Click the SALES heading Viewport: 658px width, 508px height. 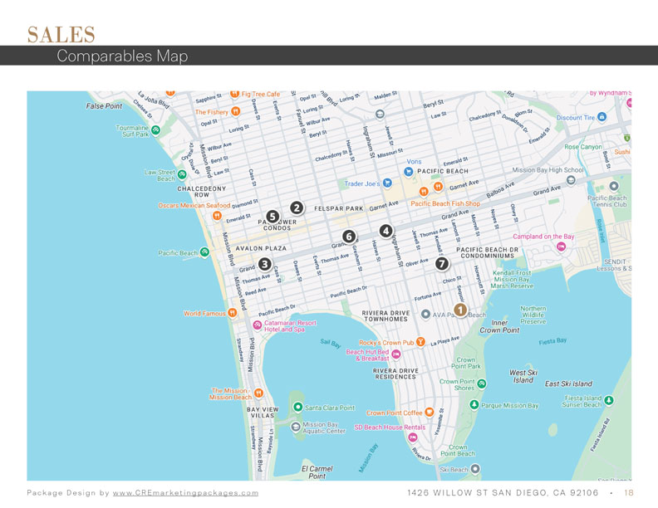pyautogui.click(x=61, y=34)
